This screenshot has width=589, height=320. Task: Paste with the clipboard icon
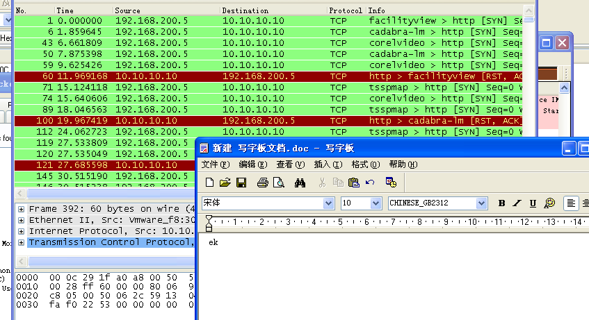click(x=354, y=183)
